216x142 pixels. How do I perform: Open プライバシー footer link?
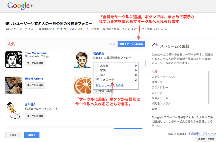click(209, 134)
